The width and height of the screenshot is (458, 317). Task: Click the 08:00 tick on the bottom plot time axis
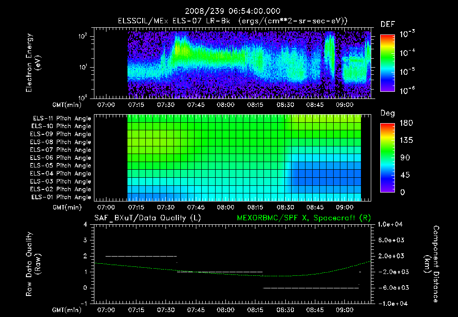coord(225,310)
